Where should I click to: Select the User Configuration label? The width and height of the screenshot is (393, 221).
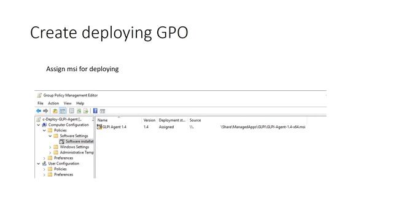pos(64,163)
